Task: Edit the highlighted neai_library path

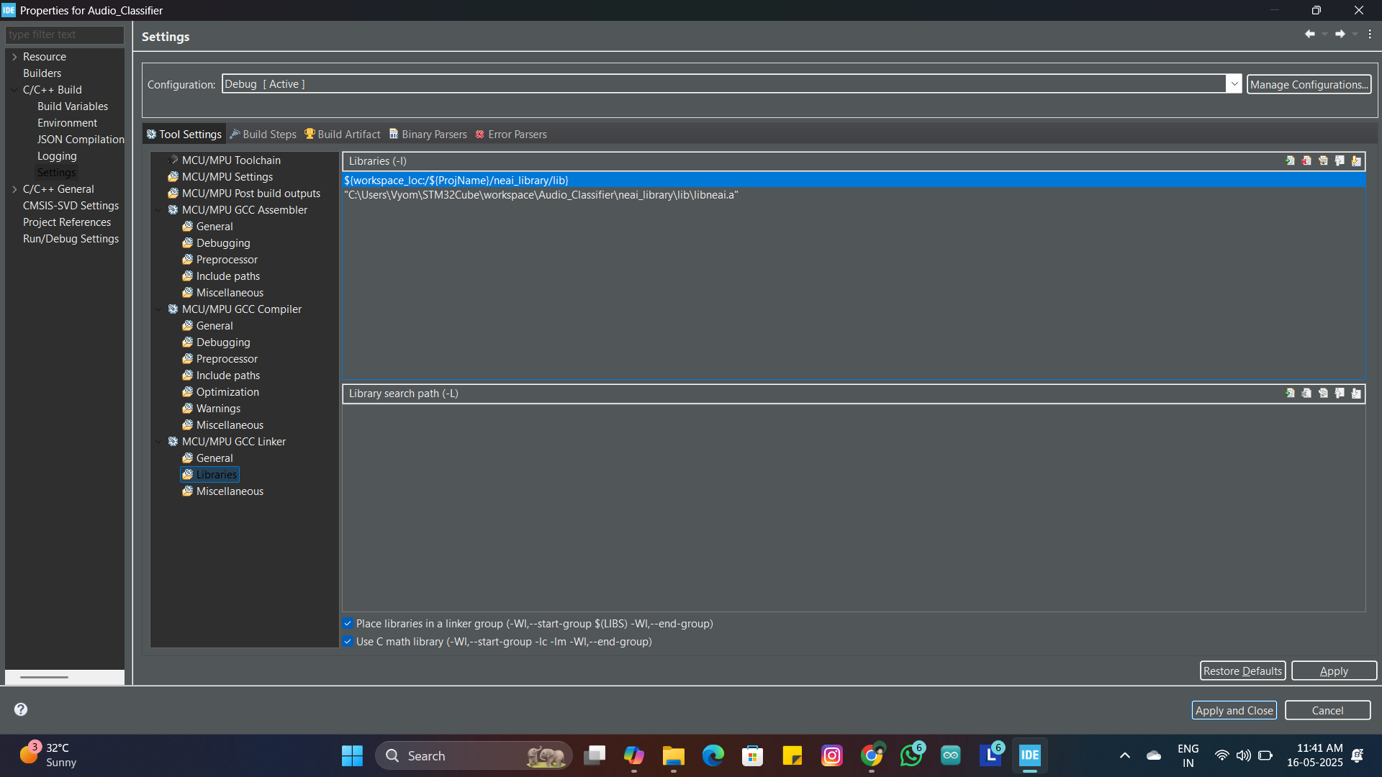Action: click(1324, 161)
